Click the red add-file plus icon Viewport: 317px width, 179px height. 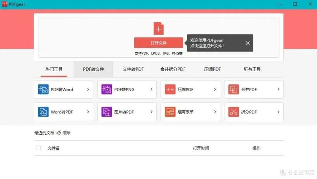click(159, 28)
